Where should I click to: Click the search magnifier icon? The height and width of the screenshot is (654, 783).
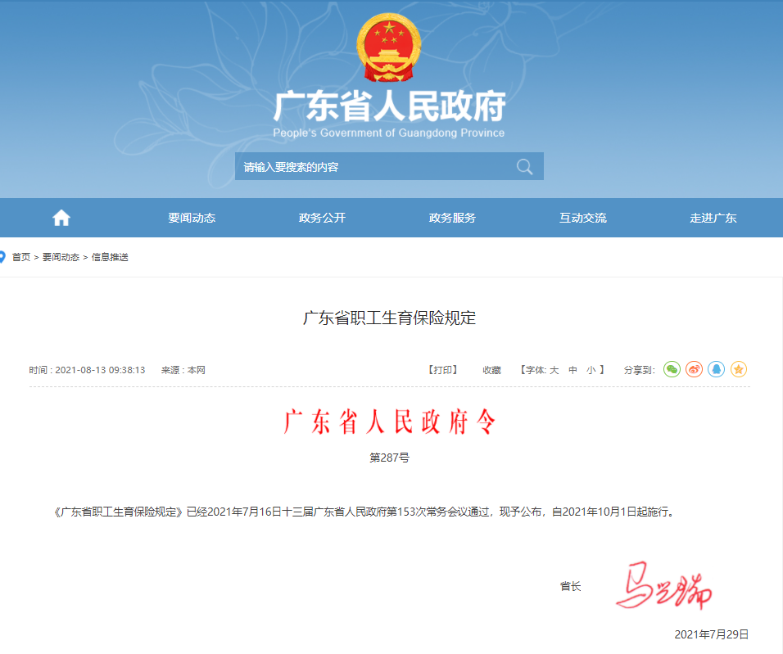(x=524, y=167)
